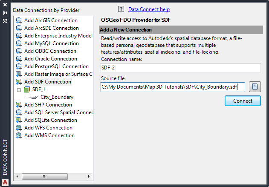This screenshot has height=187, width=269.
Task: Open the Data Connect help link
Action: point(149,9)
